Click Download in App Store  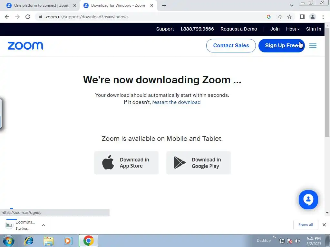[x=126, y=163]
